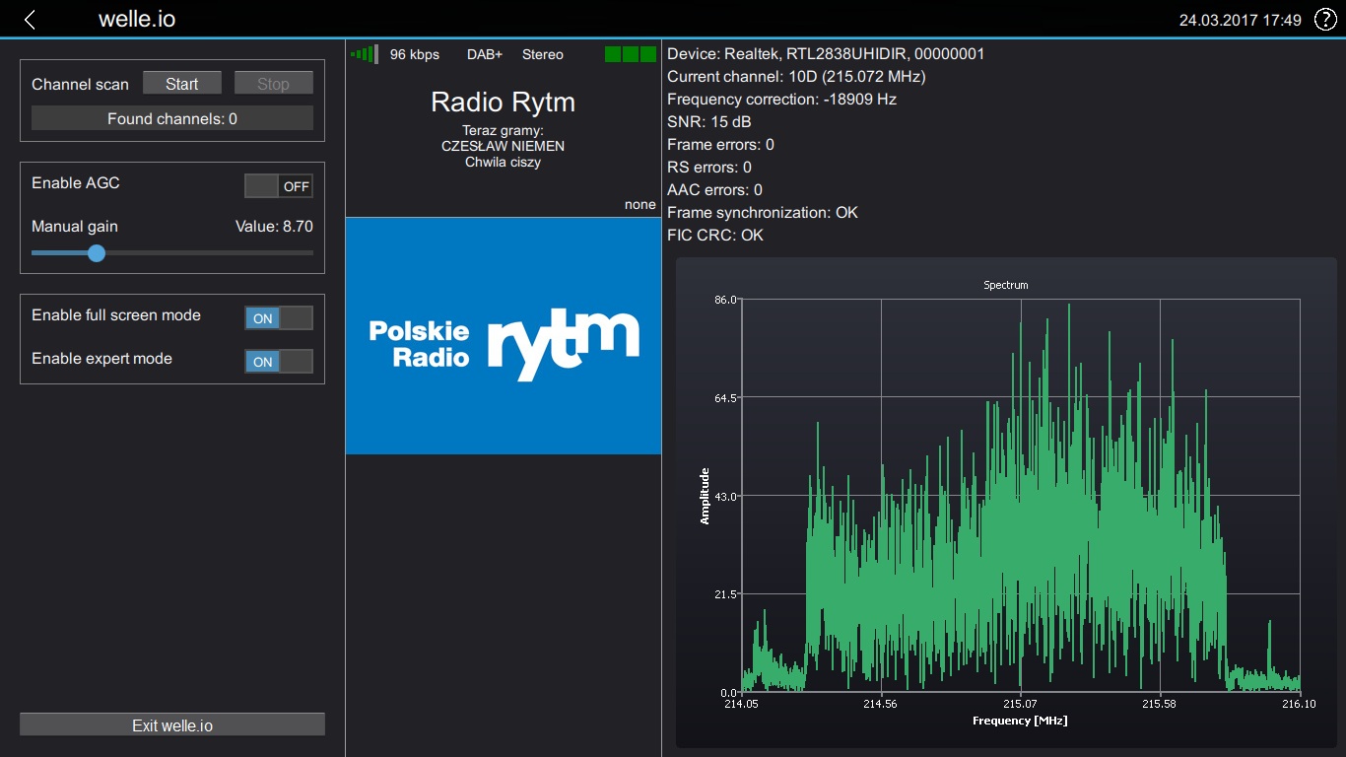1346x757 pixels.
Task: Click the manual gain slider handle
Action: (96, 253)
